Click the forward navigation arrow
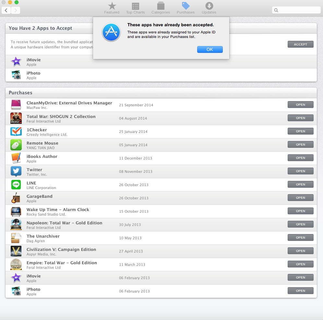 (x=16, y=10)
